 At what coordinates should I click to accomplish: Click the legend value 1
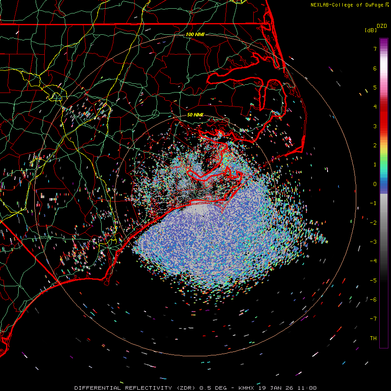pos(375,165)
